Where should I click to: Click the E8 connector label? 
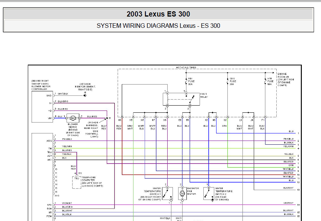pos(180,120)
